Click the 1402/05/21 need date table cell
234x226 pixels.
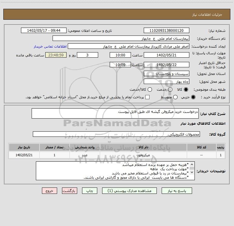click(x=24, y=155)
